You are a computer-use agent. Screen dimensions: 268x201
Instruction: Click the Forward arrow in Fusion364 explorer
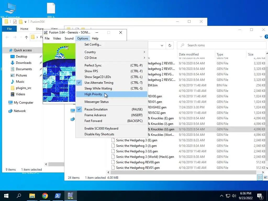pos(15,37)
